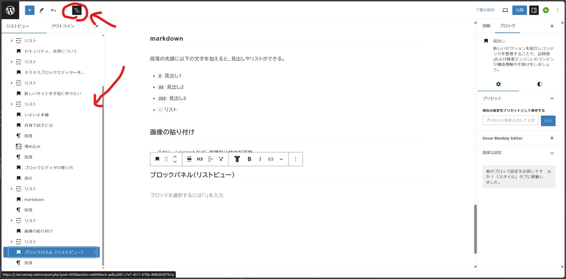Click the sparkles AI icon in the block toolbar
Image resolution: width=566 pixels, height=279 pixels.
[221, 159]
